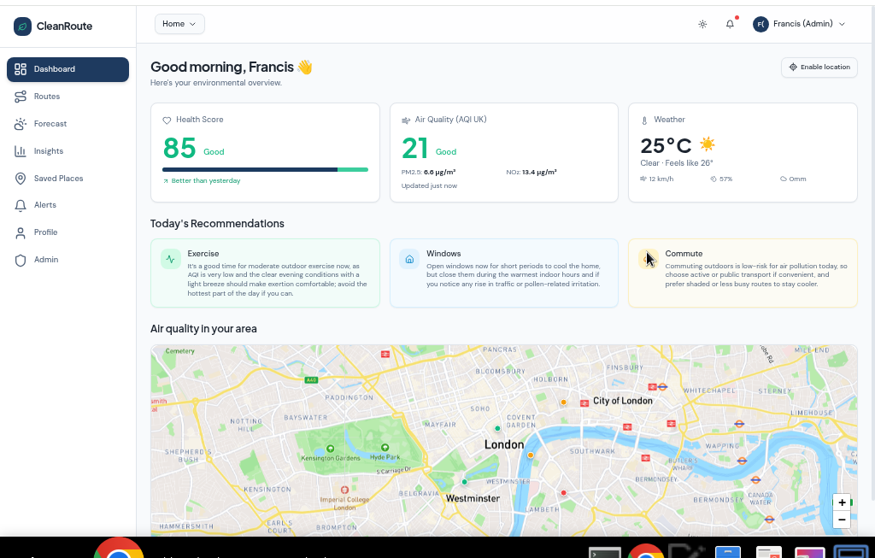Open the Admin sidebar item
This screenshot has width=875, height=558.
68,260
